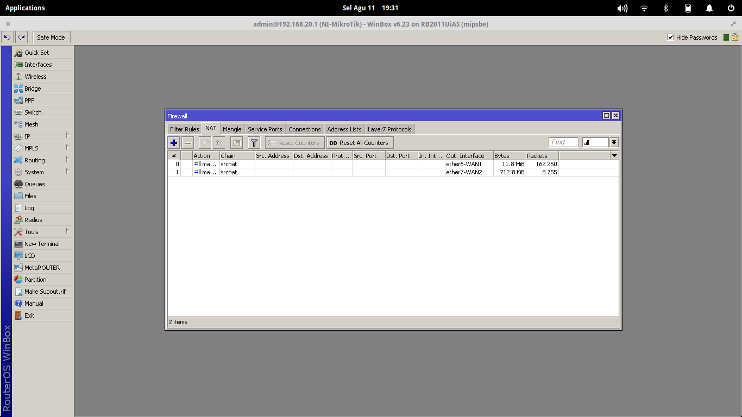Open Interfaces in the sidebar

tap(43, 65)
